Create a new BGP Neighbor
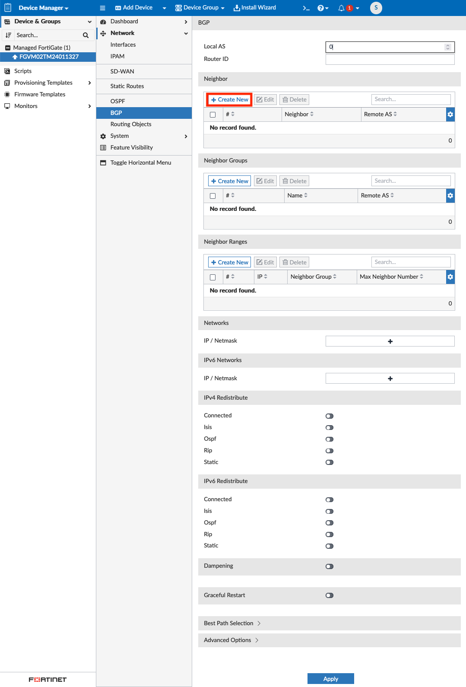The width and height of the screenshot is (466, 687). 230,100
